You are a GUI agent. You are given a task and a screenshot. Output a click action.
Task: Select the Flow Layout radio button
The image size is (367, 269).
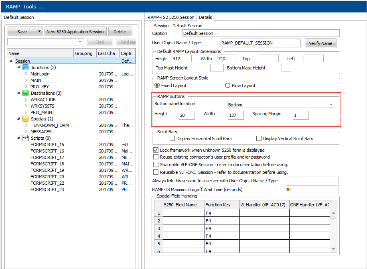pyautogui.click(x=228, y=86)
